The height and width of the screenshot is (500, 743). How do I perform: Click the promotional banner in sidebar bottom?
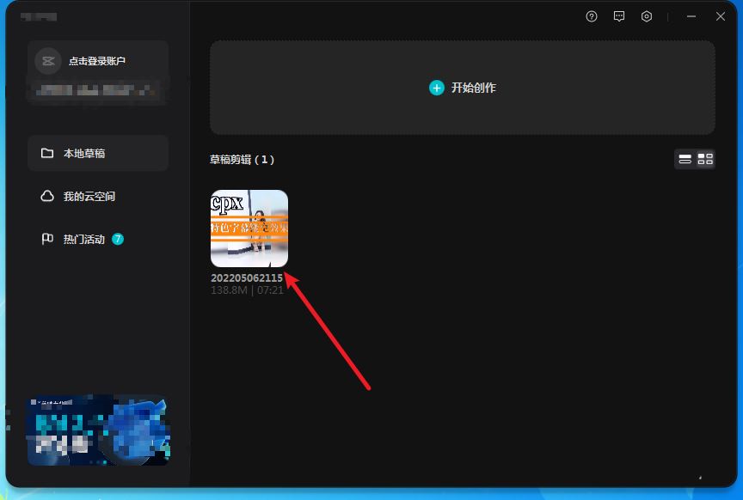(98, 430)
